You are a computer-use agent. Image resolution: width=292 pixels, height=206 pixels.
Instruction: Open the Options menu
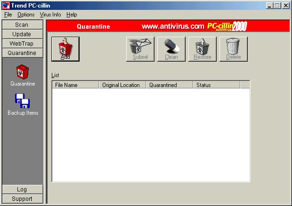tap(26, 15)
